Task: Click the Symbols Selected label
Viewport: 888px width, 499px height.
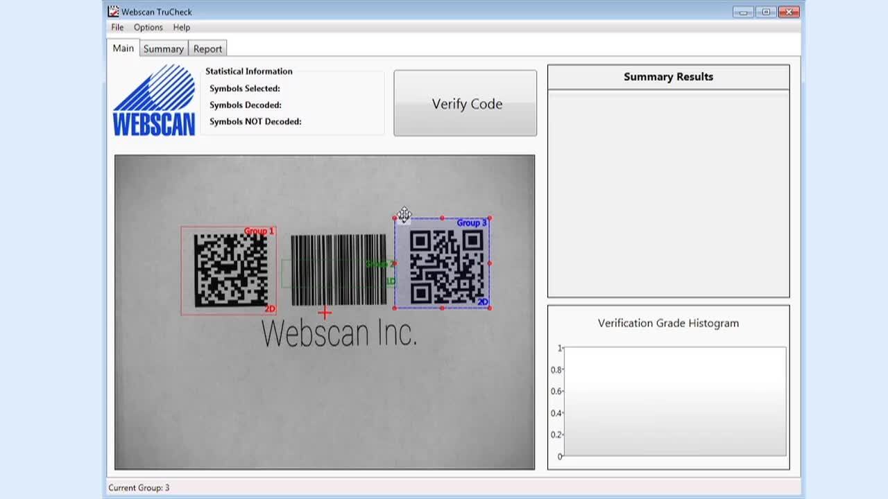Action: [x=245, y=88]
